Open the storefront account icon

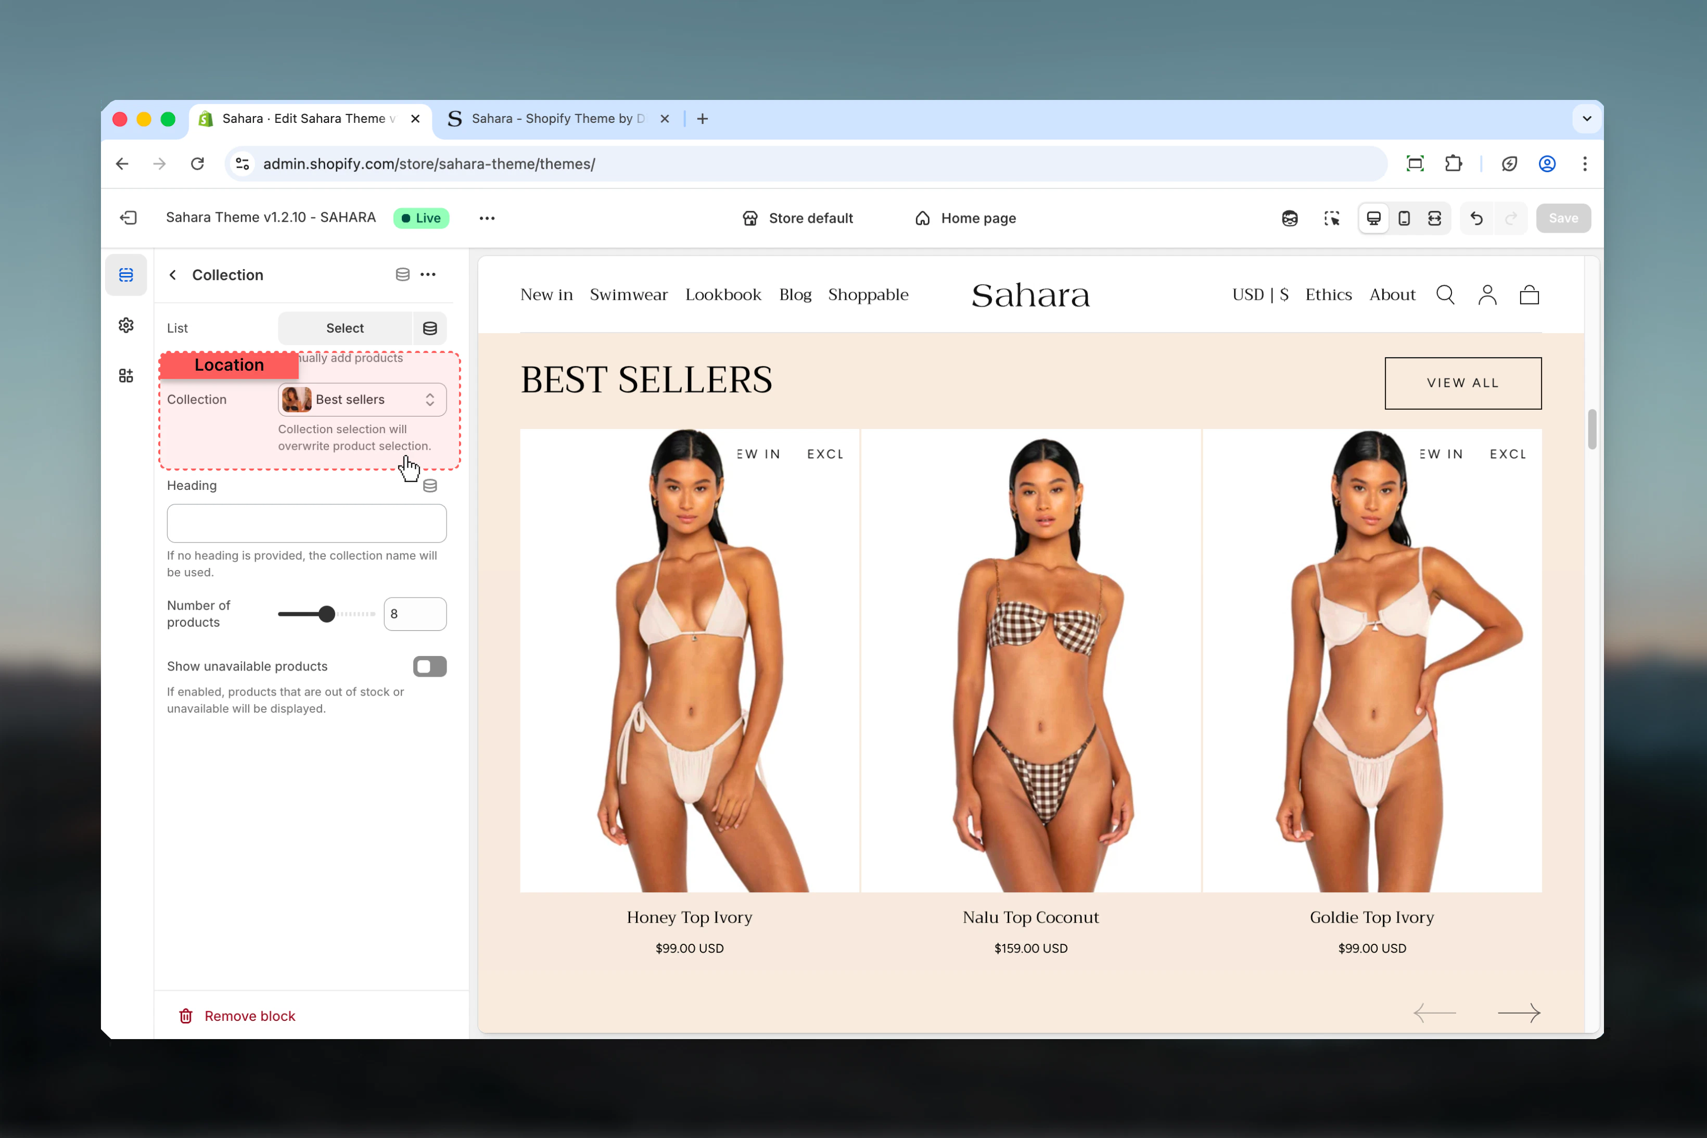[x=1487, y=295]
